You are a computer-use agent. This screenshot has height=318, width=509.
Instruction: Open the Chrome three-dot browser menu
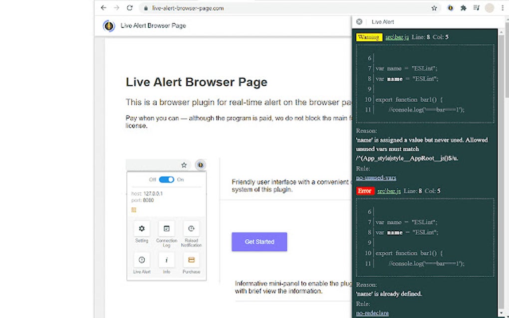(x=502, y=8)
